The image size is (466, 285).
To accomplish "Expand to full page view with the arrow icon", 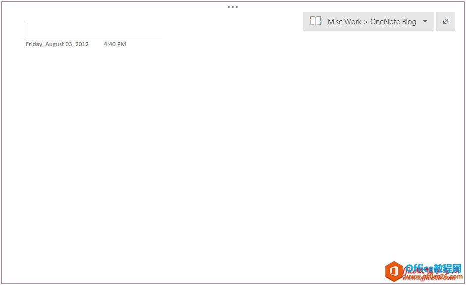I will point(446,21).
